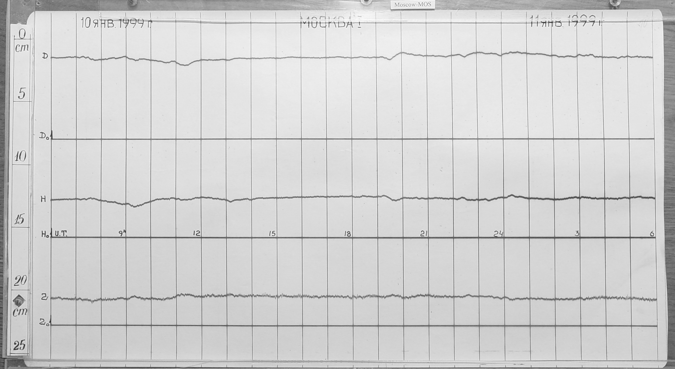Select the H trace label
This screenshot has height=369, width=675.
point(43,200)
